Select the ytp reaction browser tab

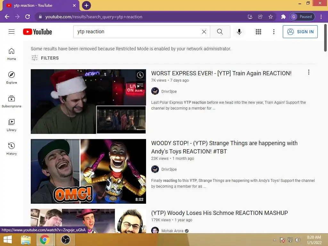click(41, 5)
